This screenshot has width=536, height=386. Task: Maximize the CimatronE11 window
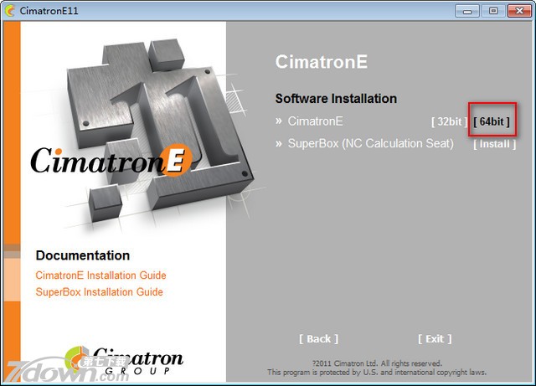pos(493,11)
